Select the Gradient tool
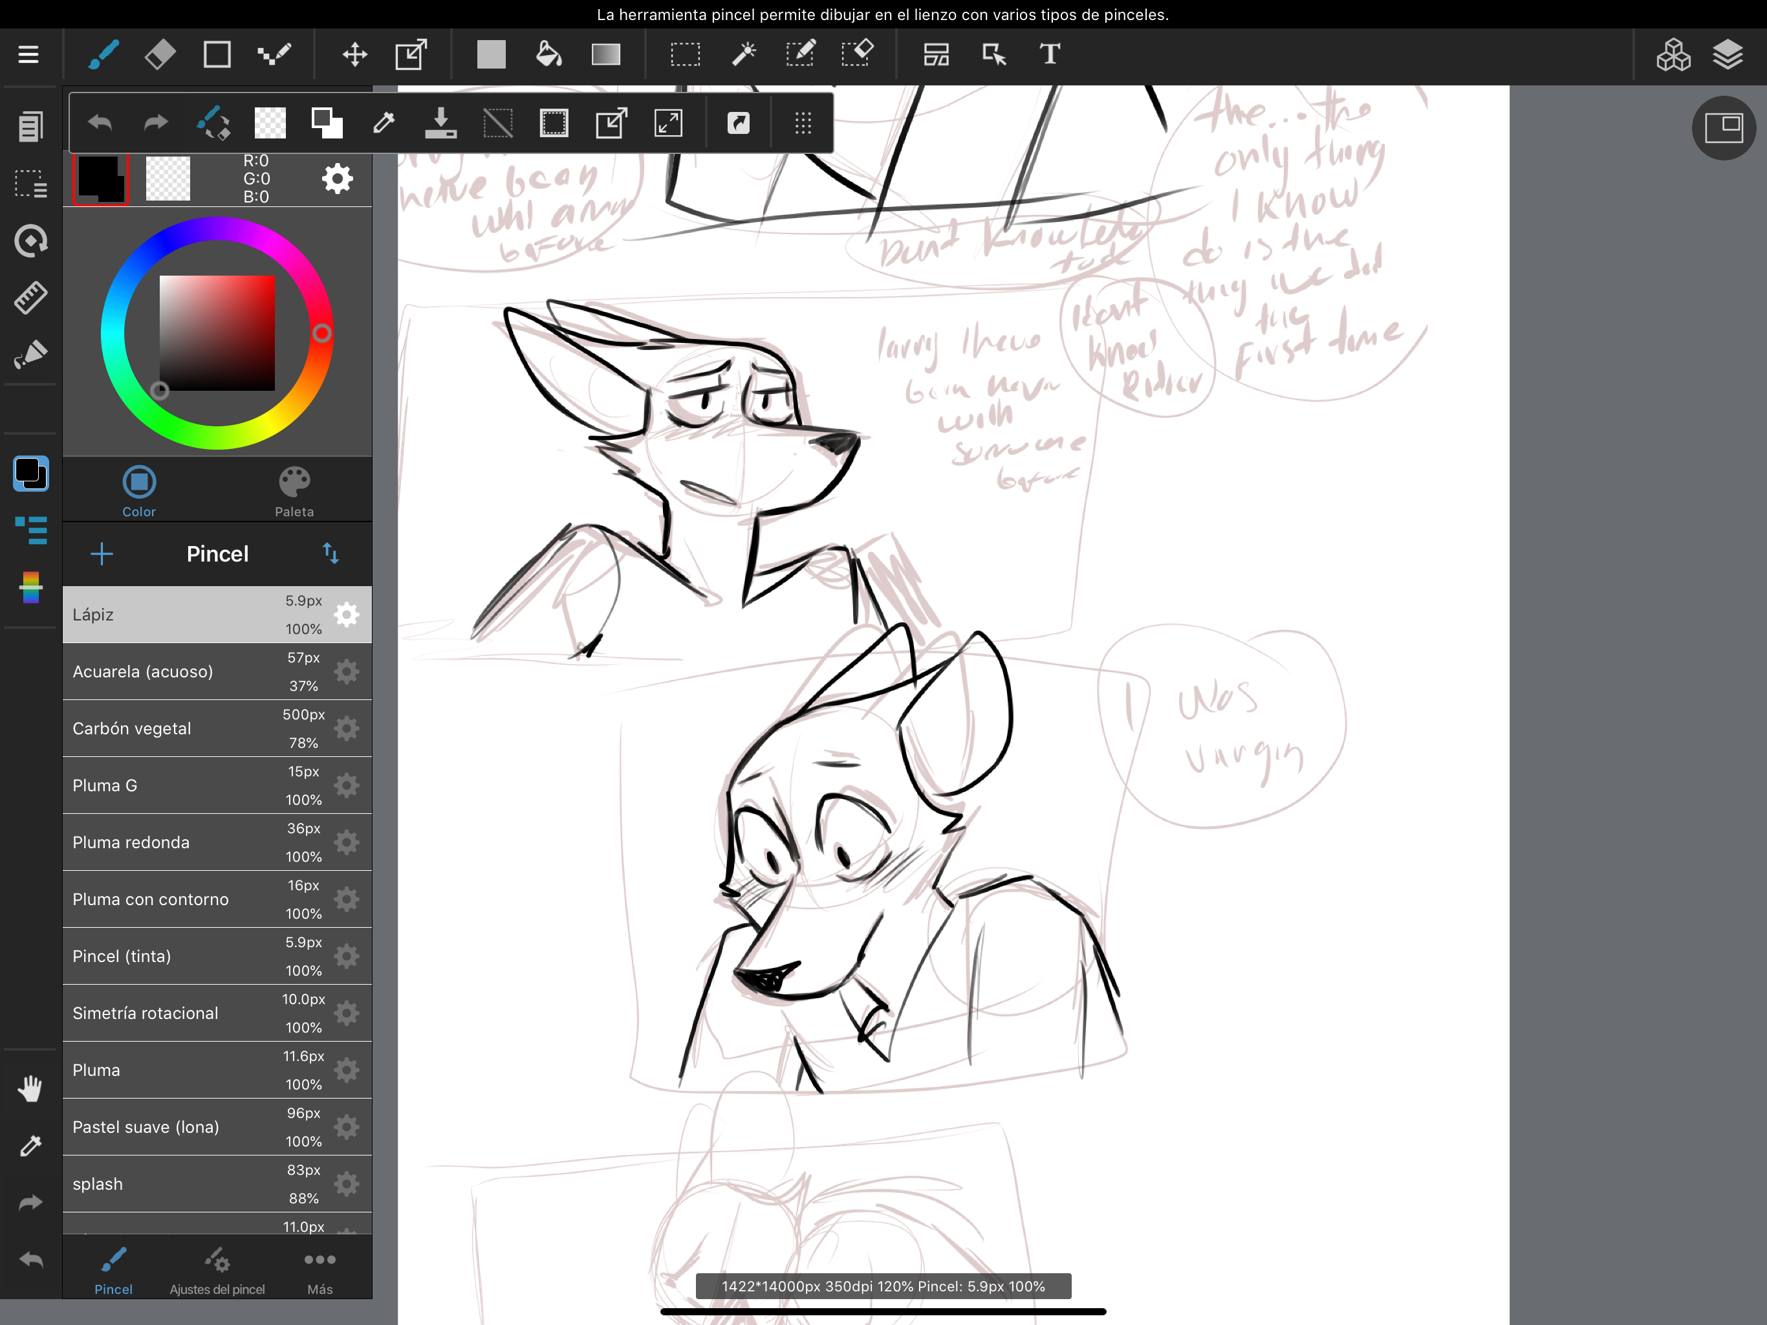The image size is (1767, 1325). [605, 54]
